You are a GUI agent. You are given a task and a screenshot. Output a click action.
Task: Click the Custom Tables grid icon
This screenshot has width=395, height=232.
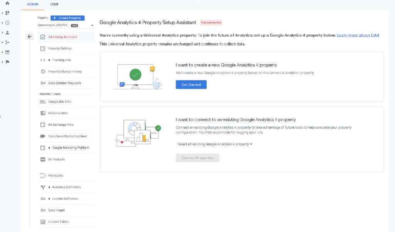point(43,222)
